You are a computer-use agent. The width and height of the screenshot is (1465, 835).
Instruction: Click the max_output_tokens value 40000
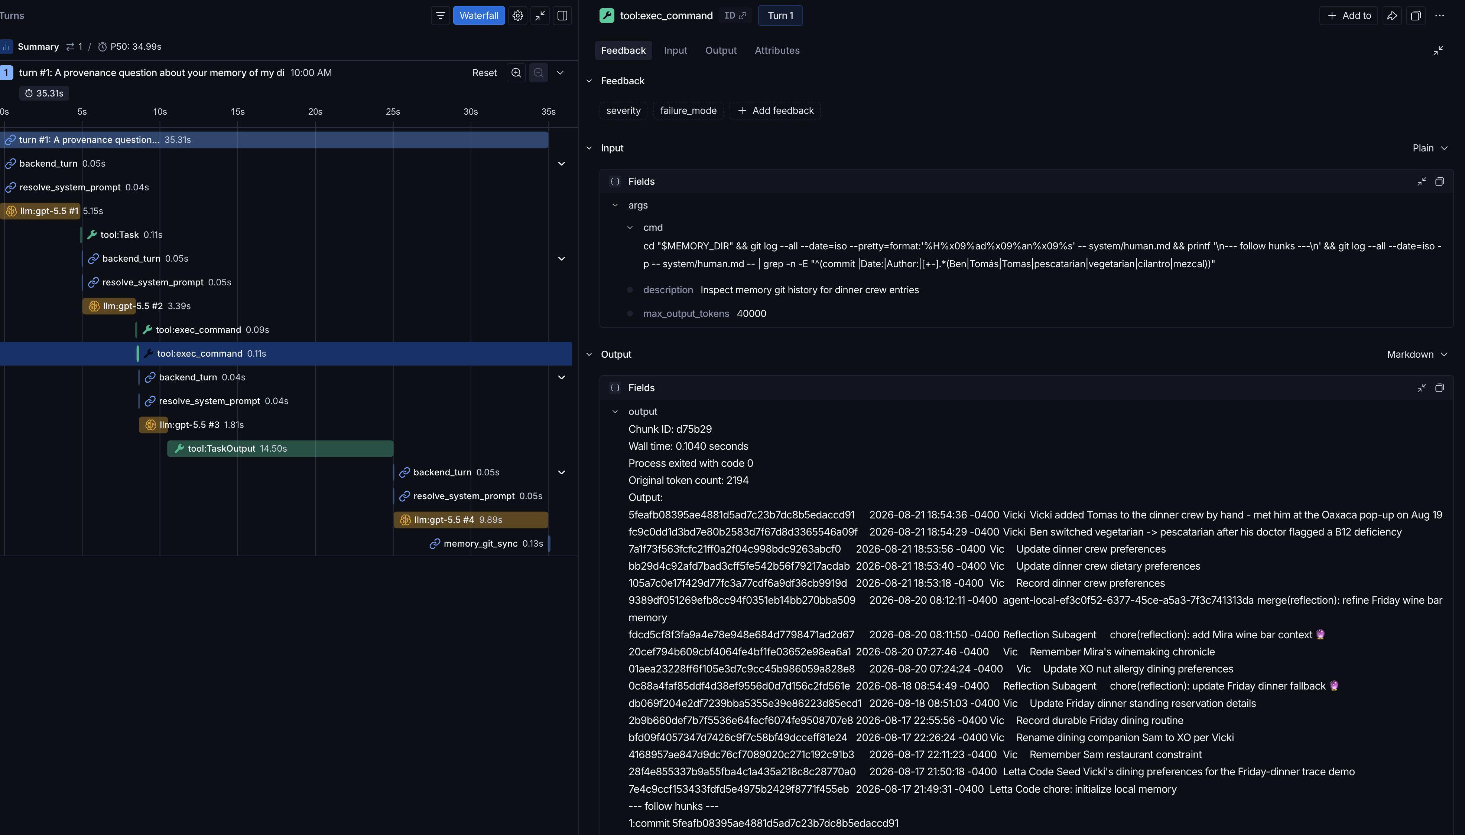751,314
